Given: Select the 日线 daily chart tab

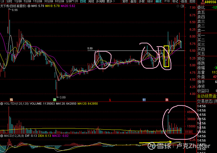Looking at the screenshot, I should (83, 1).
